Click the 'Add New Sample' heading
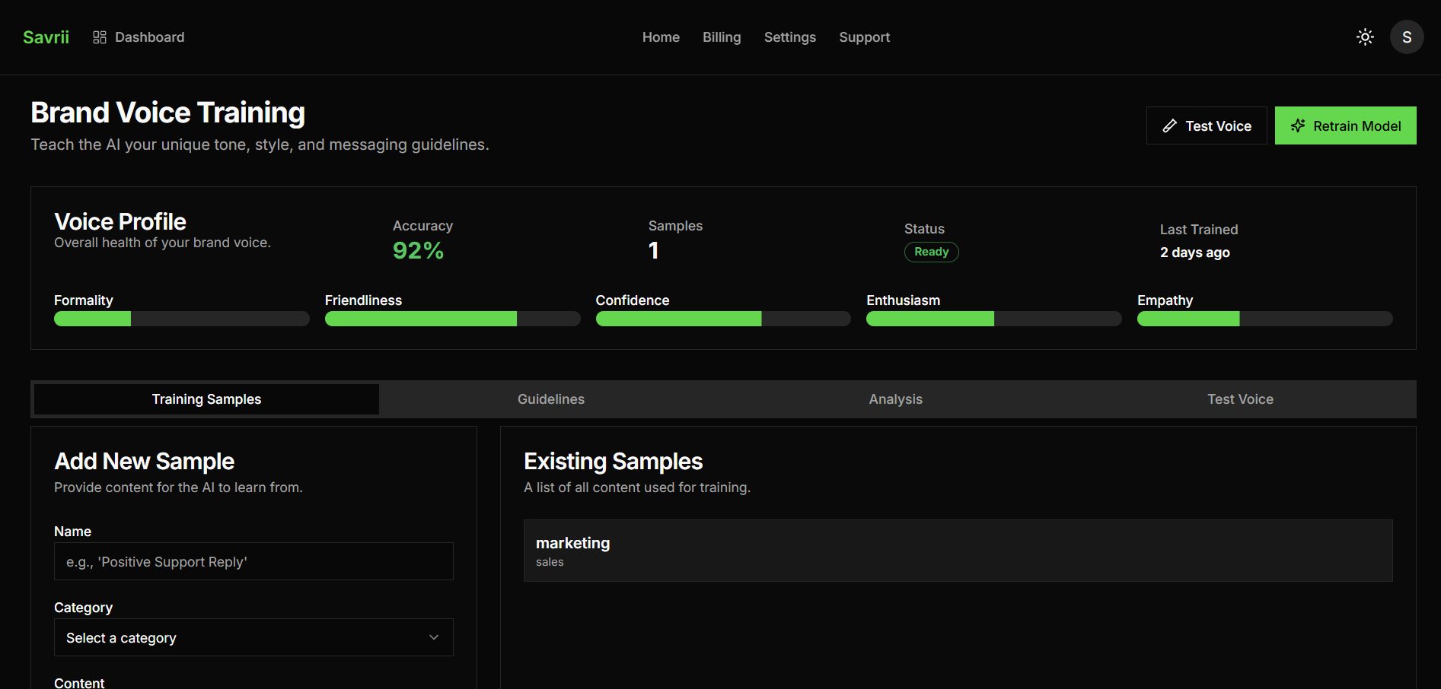This screenshot has width=1441, height=689. pos(144,461)
